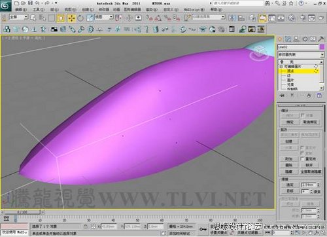Click the time slider handle 0/100
Viewport: 327px width, 237px height.
(x=22, y=212)
